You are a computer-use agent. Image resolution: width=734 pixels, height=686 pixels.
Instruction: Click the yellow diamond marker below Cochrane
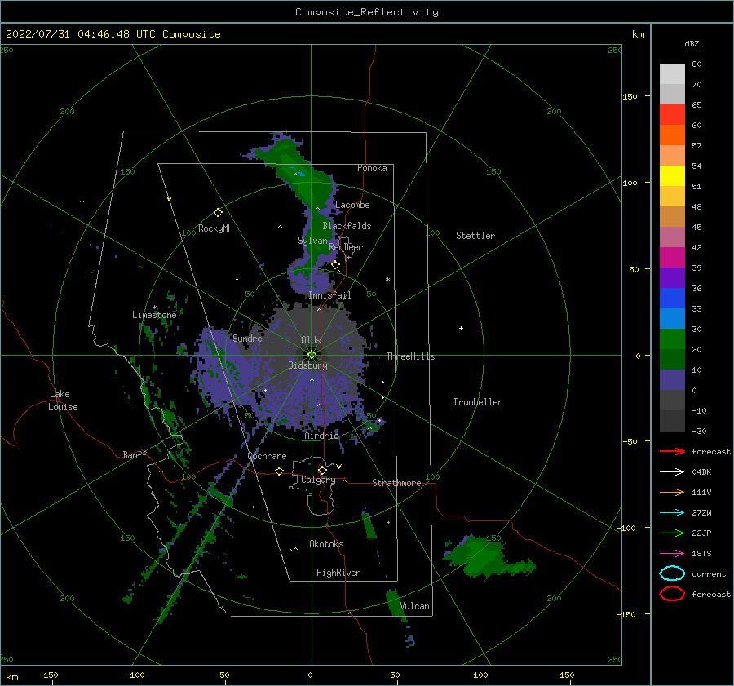[280, 471]
